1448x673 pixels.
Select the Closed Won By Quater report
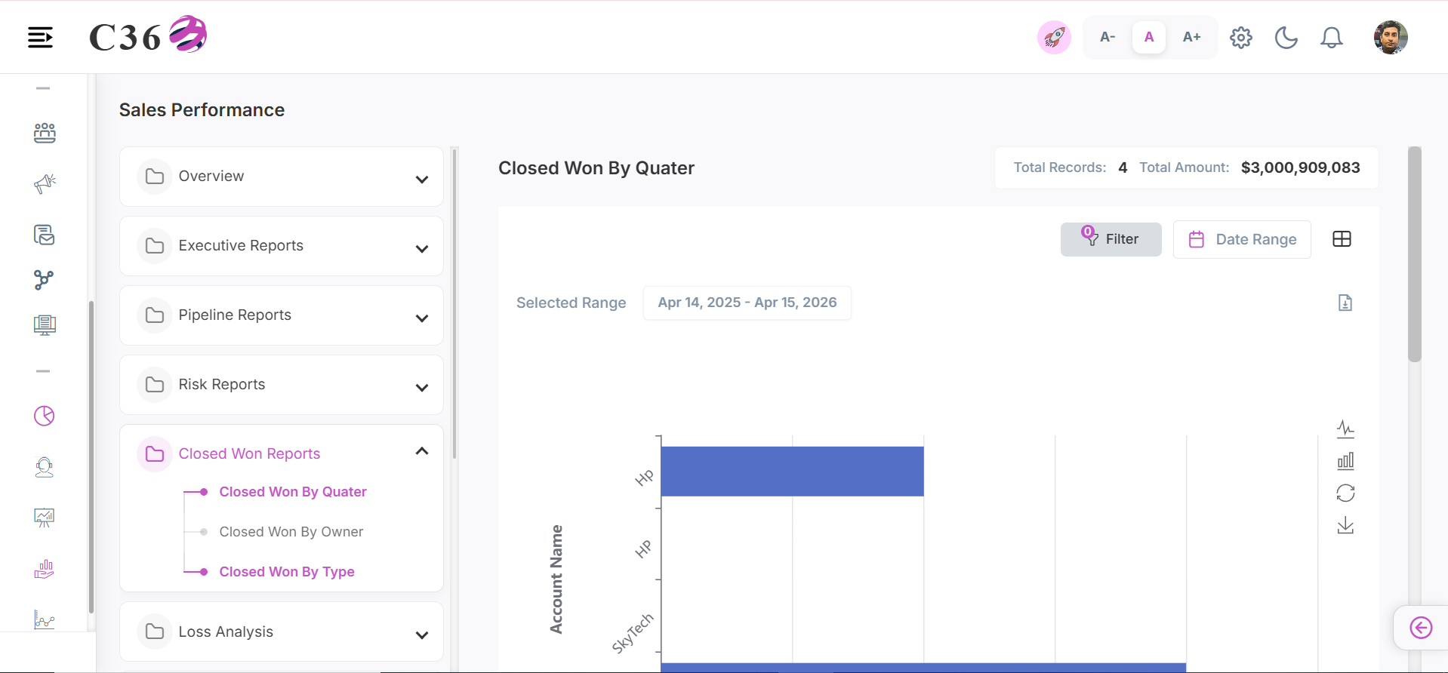tap(293, 492)
